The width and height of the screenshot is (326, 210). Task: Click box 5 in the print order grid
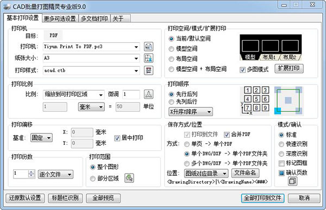pos(256,99)
